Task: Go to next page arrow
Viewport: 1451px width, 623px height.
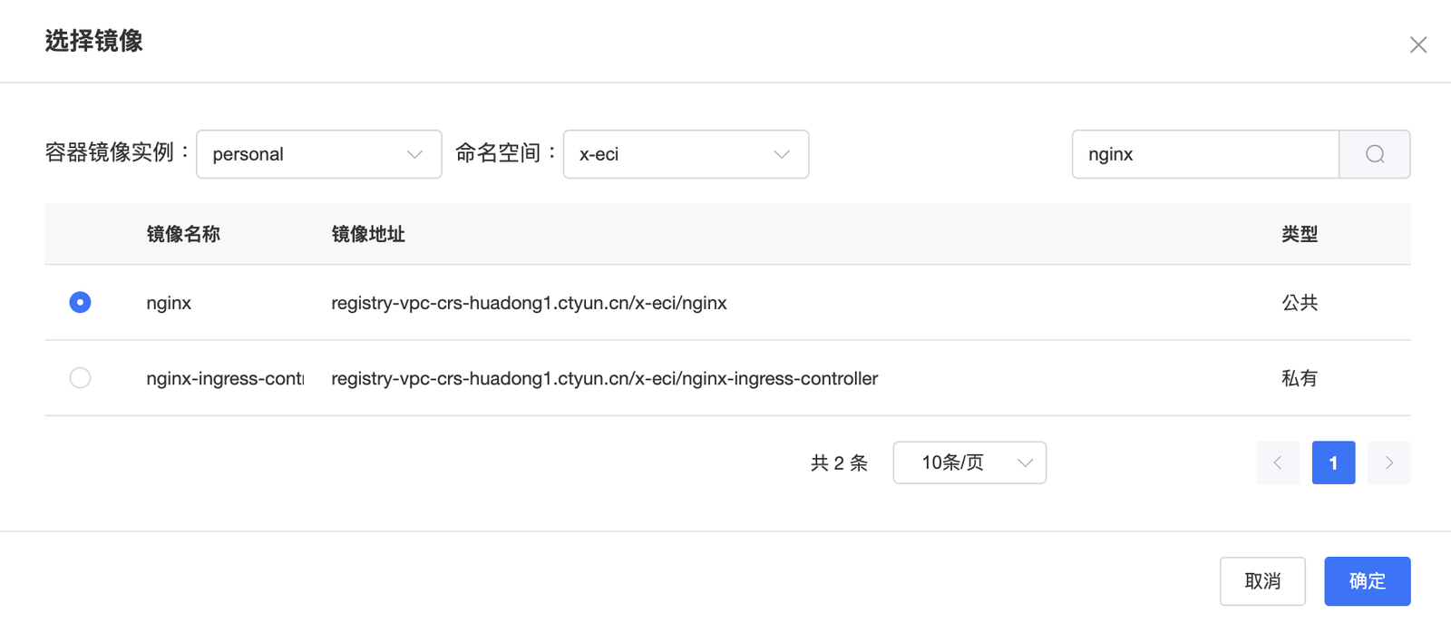Action: coord(1388,462)
